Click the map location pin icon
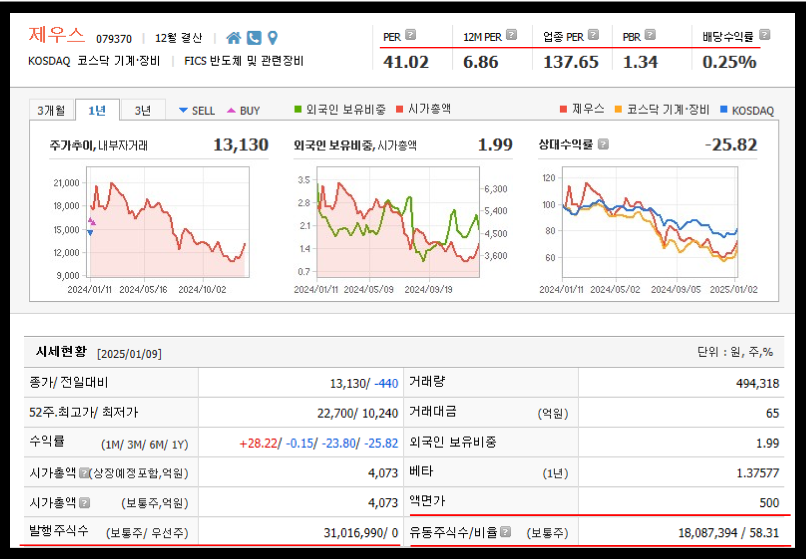The image size is (806, 559). click(272, 38)
